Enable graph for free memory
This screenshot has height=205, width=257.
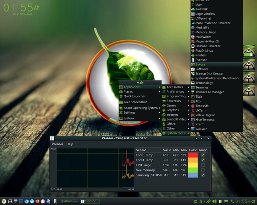(203, 170)
